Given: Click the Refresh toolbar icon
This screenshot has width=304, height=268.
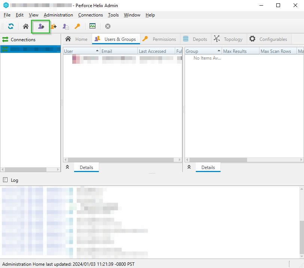Looking at the screenshot, I should click(11, 26).
